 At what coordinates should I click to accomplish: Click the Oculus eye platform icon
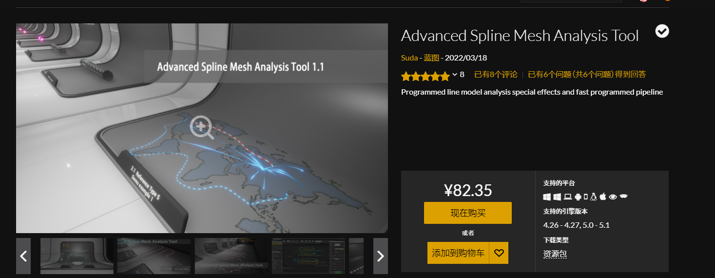(613, 197)
